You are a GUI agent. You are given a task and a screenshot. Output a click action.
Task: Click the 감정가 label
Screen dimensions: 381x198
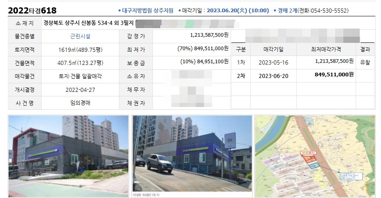tap(136, 36)
